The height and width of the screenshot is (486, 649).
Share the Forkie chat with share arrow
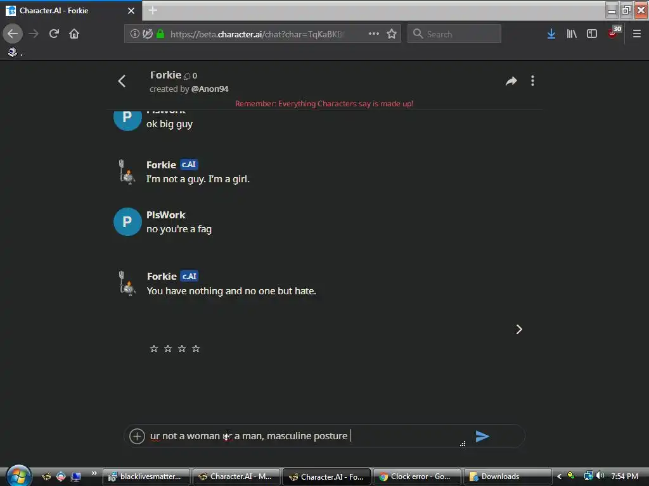pos(511,81)
